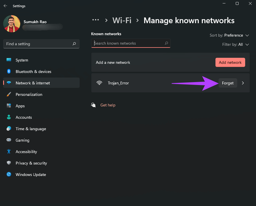256x206 pixels.
Task: Click the Get help chat icon
Action: click(93, 105)
